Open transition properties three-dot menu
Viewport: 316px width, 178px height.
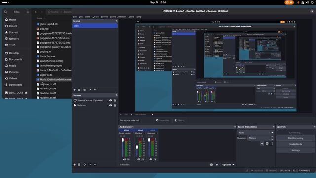pyautogui.click(x=272, y=144)
